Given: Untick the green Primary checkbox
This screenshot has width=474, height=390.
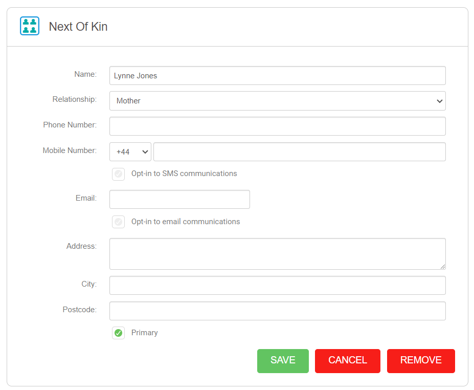Looking at the screenshot, I should pos(119,333).
